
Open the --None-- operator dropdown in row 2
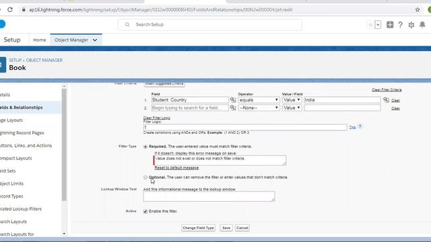pos(259,108)
